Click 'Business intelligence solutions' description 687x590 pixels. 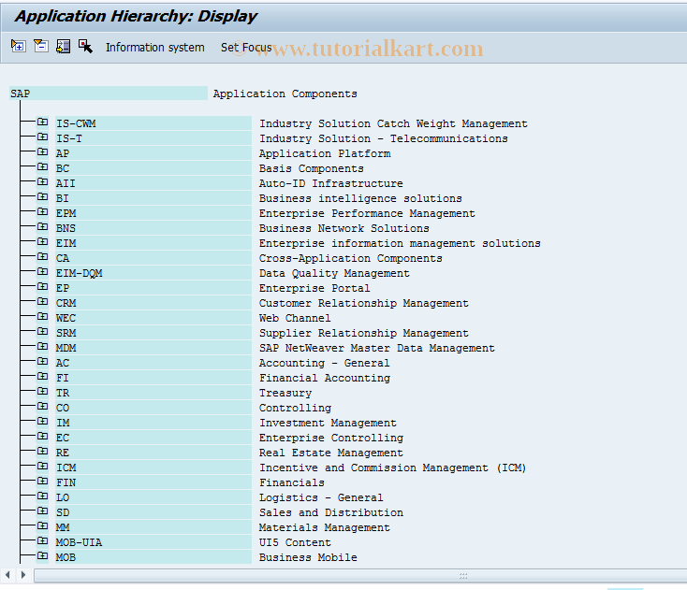[x=360, y=198]
